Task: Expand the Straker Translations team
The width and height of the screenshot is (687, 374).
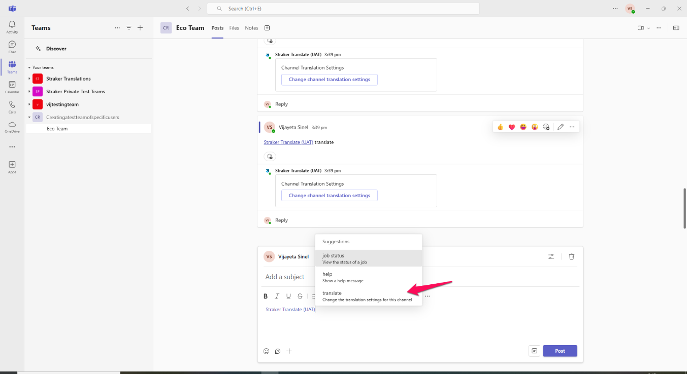Action: click(29, 79)
